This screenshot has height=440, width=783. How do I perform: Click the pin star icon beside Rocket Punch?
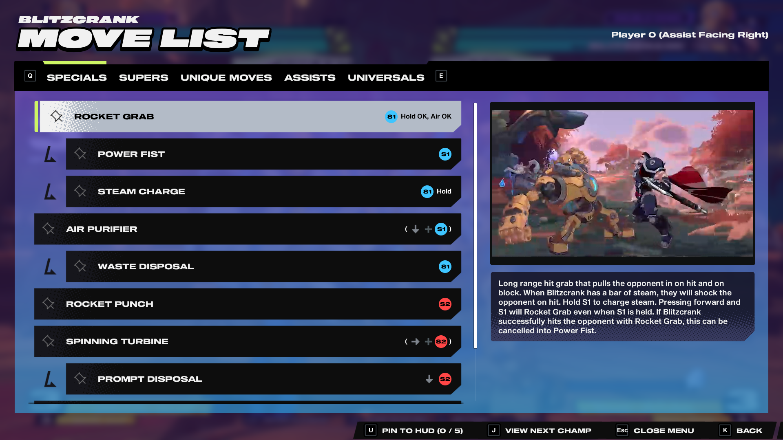click(49, 304)
